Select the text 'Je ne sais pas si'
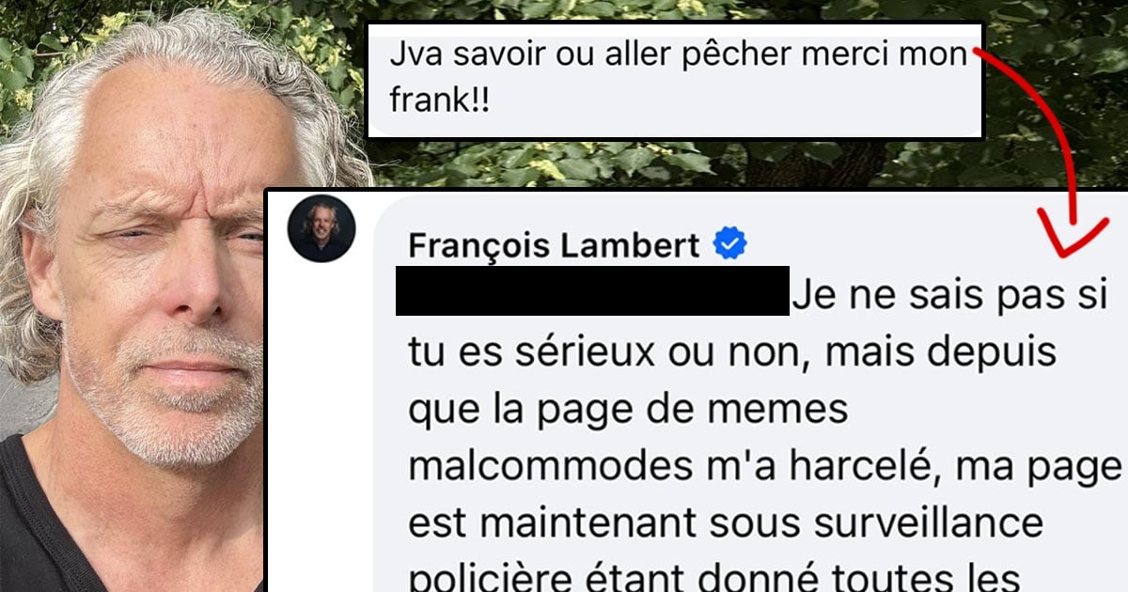The height and width of the screenshot is (592, 1128). [951, 298]
